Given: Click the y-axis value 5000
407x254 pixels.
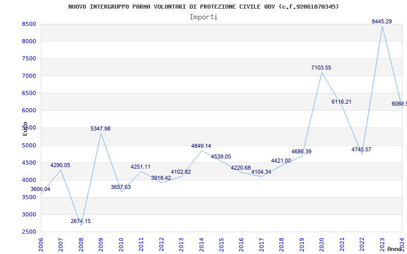Looking at the screenshot, I should 29,145.
